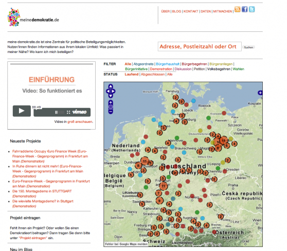287x251 pixels.
Task: Open the ÜBER menu item
Action: (x=166, y=11)
